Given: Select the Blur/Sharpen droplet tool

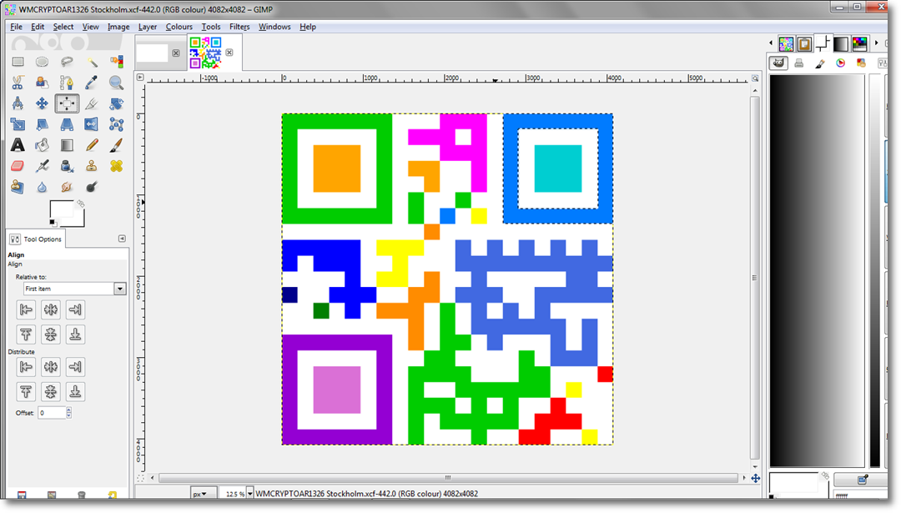Looking at the screenshot, I should pyautogui.click(x=42, y=187).
